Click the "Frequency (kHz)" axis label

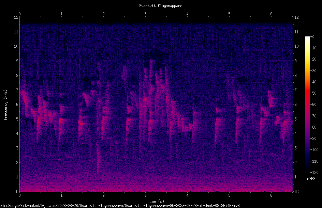[5, 105]
